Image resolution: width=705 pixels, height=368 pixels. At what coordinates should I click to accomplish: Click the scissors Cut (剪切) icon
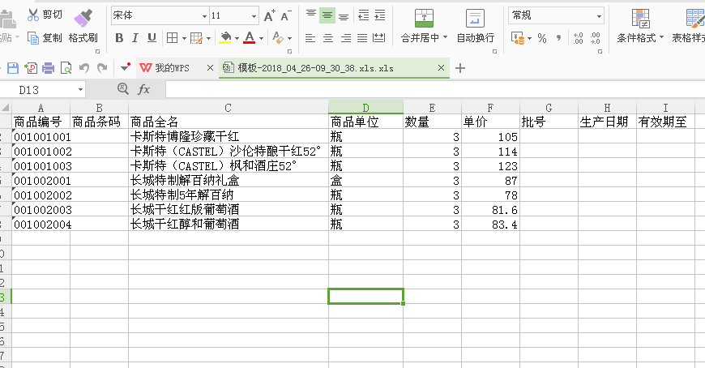coord(33,15)
